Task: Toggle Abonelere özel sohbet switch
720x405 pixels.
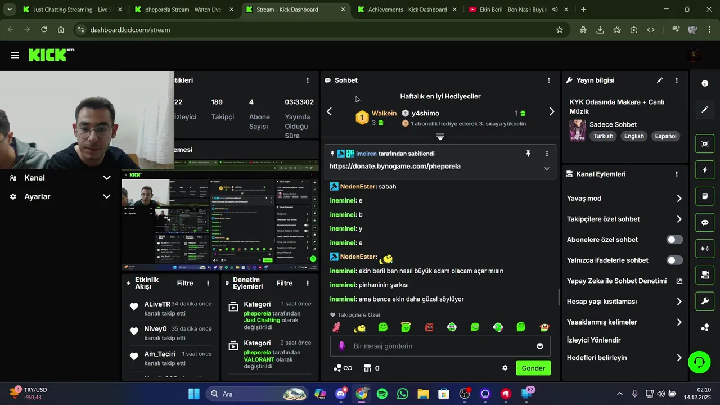Action: pos(674,240)
